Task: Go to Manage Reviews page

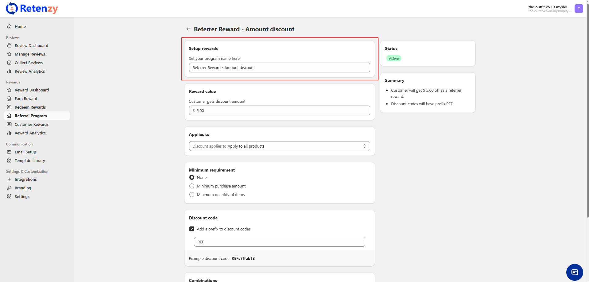Action: tap(30, 54)
